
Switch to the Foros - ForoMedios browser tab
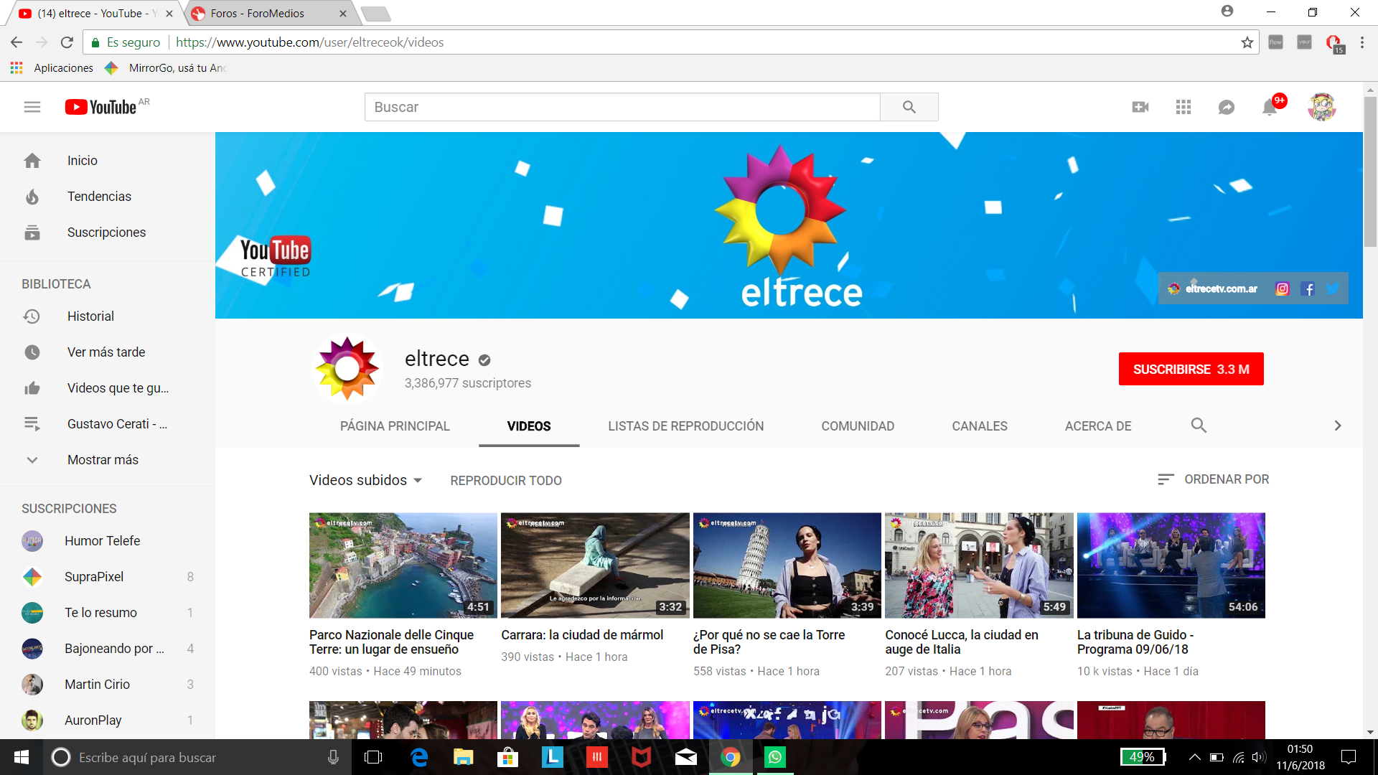click(267, 14)
